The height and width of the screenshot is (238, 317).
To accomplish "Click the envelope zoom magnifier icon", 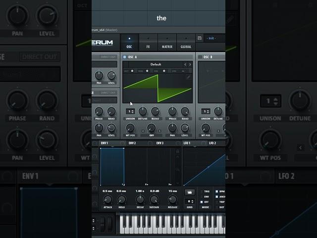I will (x=177, y=169).
